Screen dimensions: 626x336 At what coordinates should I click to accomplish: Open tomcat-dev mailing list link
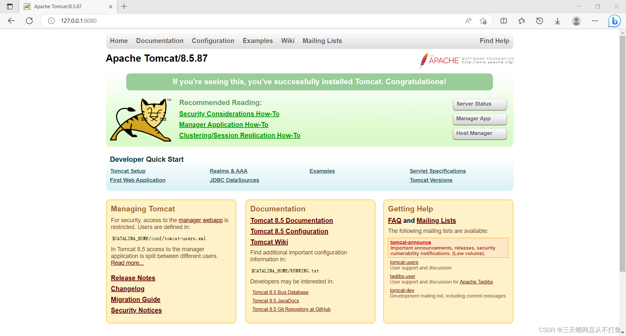point(402,290)
